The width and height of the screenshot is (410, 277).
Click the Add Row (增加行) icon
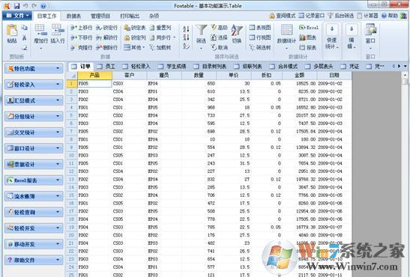[40, 34]
